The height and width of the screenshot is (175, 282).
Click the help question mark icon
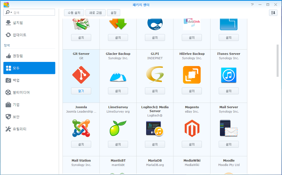pyautogui.click(x=252, y=5)
